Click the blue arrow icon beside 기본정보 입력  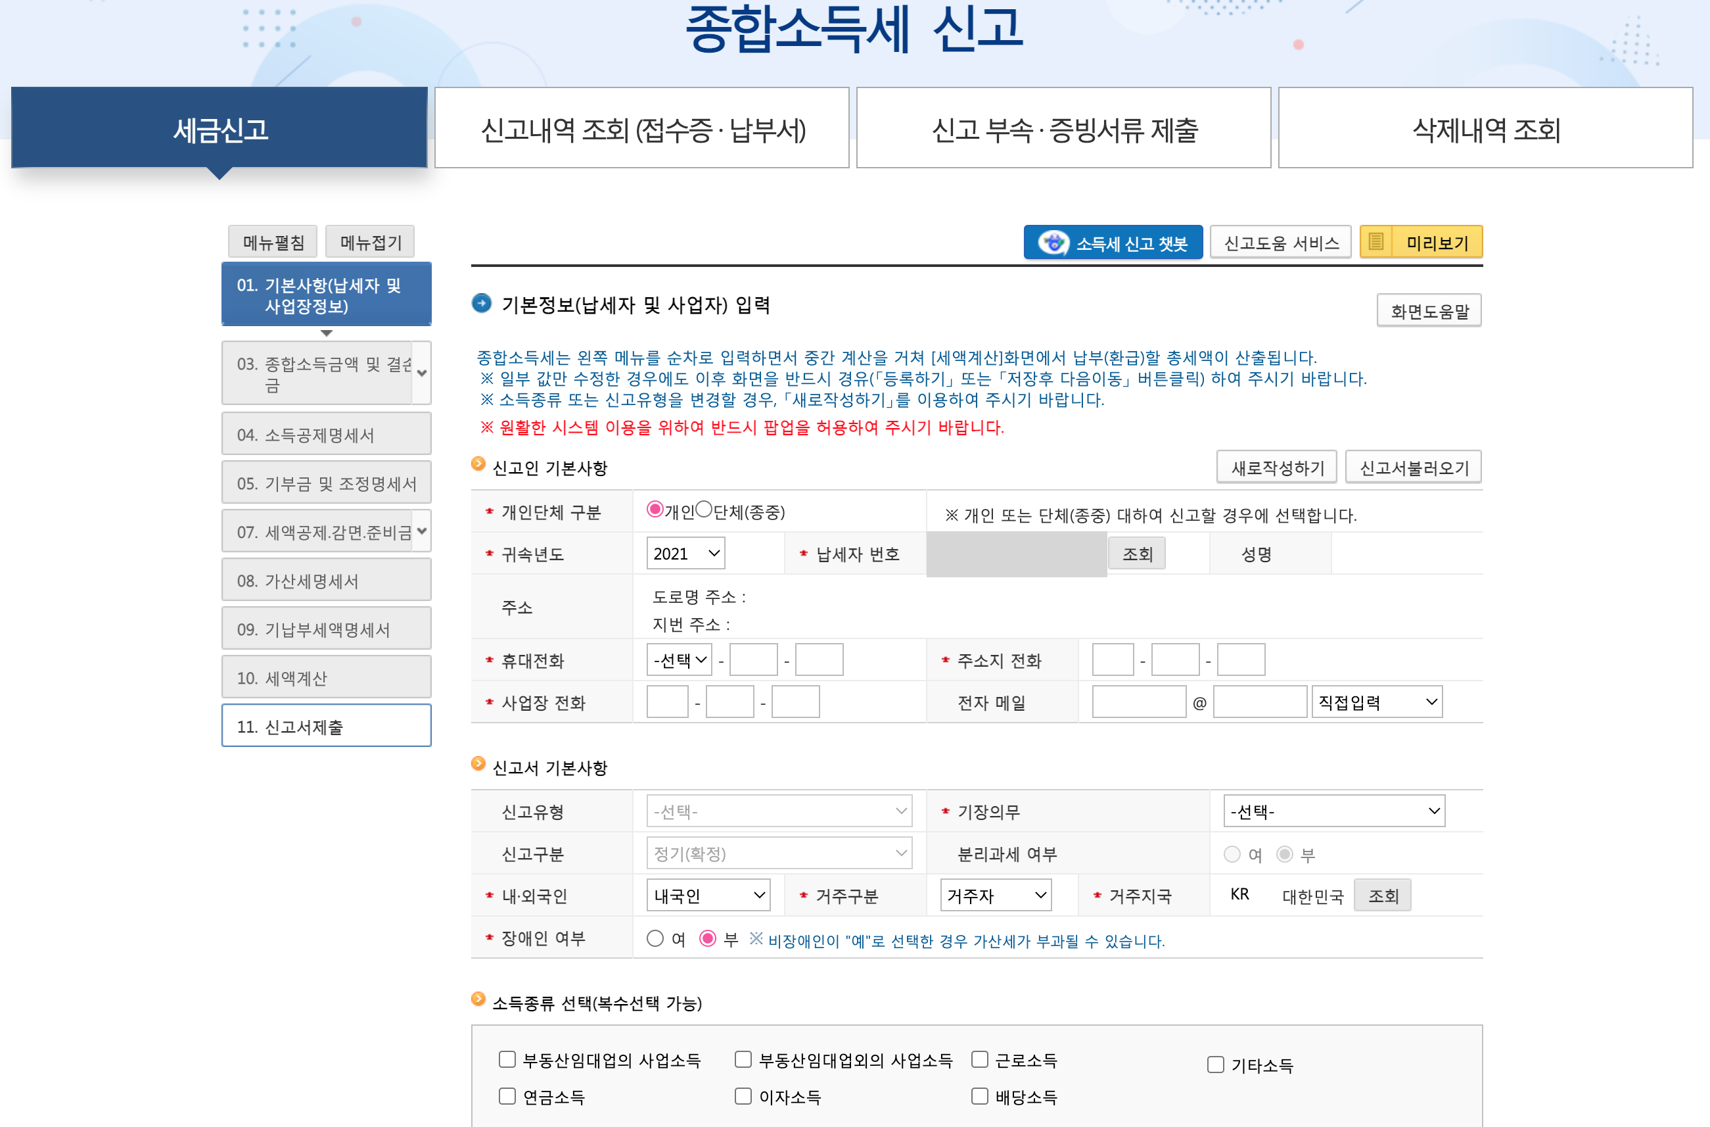[480, 304]
